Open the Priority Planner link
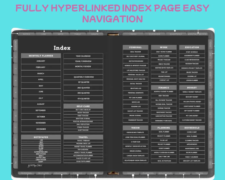The image size is (225, 180). (164, 136)
